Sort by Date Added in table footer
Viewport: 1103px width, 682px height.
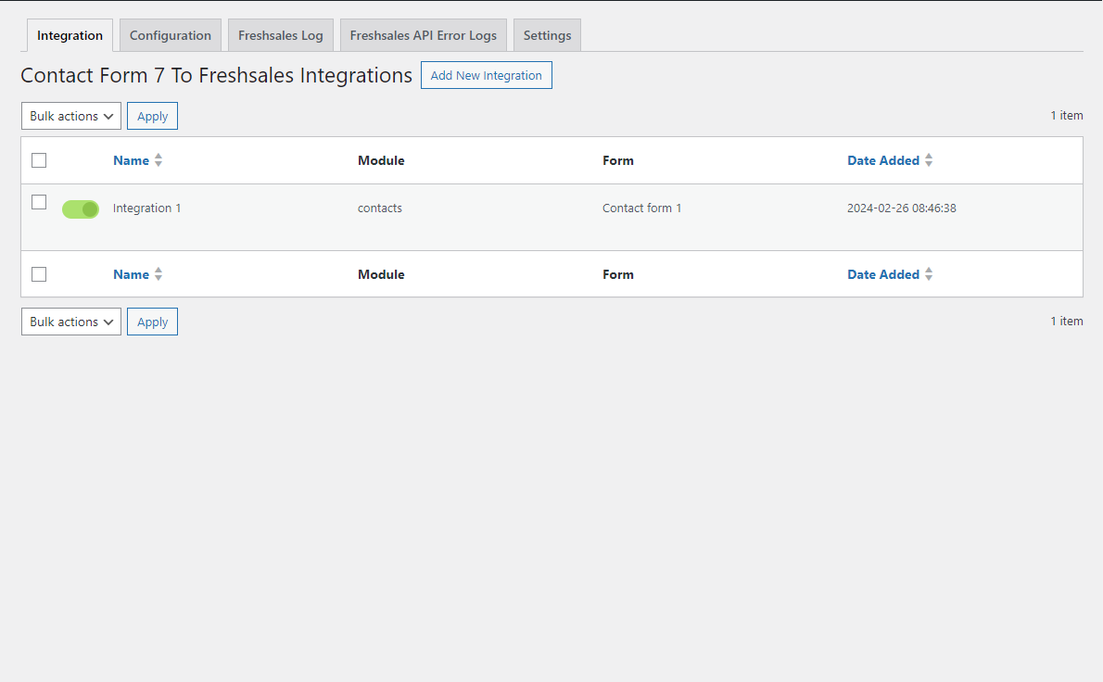pos(882,274)
